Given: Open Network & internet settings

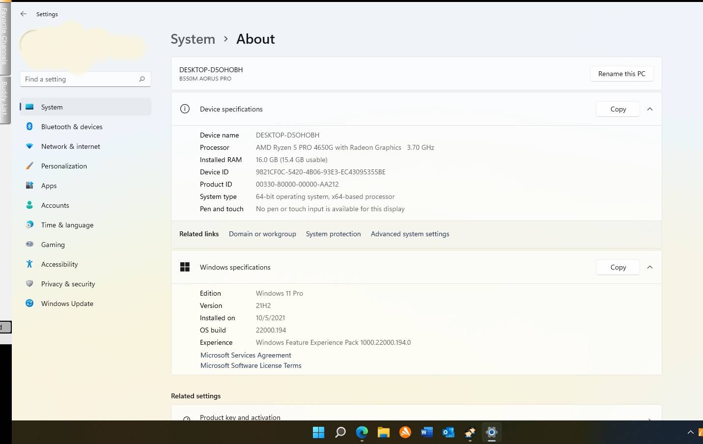Looking at the screenshot, I should coord(85,146).
